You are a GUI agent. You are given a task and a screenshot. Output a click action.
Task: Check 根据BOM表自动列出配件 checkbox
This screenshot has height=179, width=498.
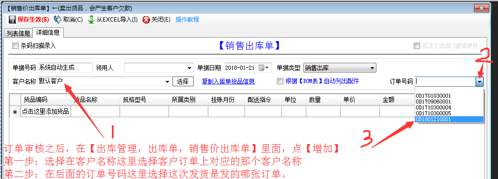tap(280, 81)
